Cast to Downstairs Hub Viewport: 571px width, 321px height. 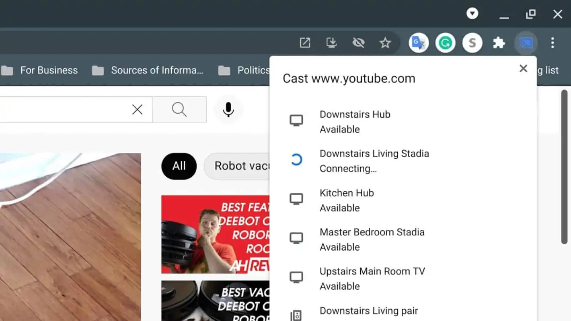(403, 122)
